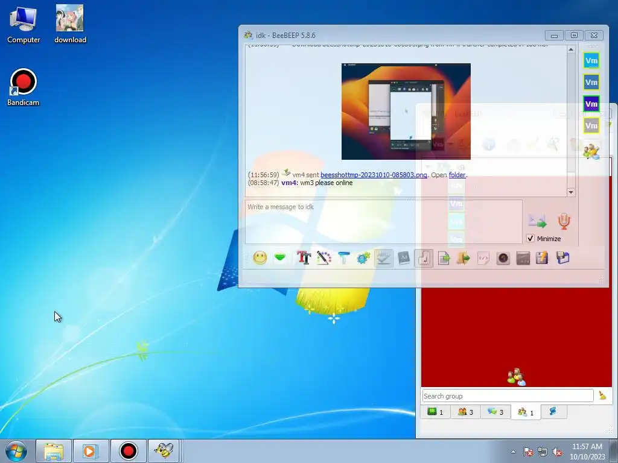
Task: Select the groups tab showing 1
Action: 526,412
